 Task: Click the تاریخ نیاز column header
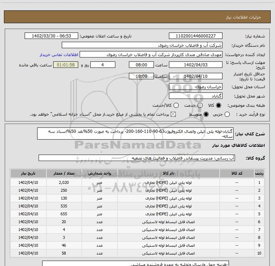(28, 173)
